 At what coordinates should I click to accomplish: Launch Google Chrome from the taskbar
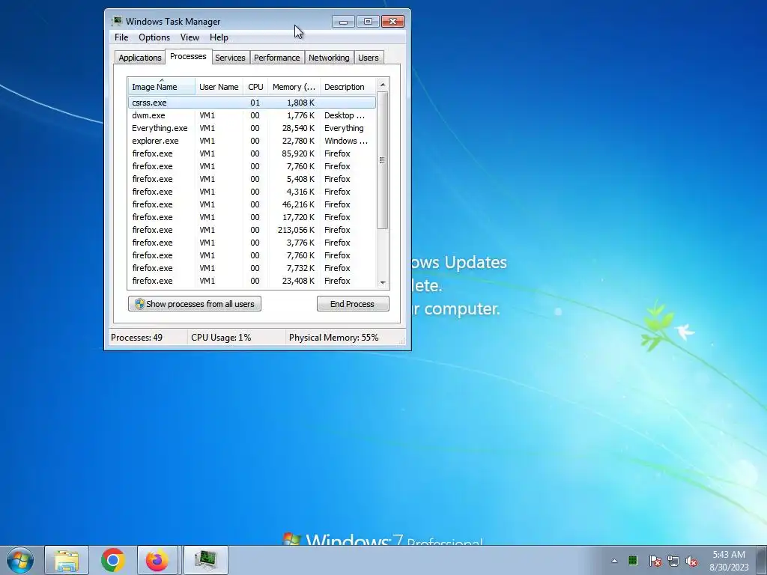point(112,560)
